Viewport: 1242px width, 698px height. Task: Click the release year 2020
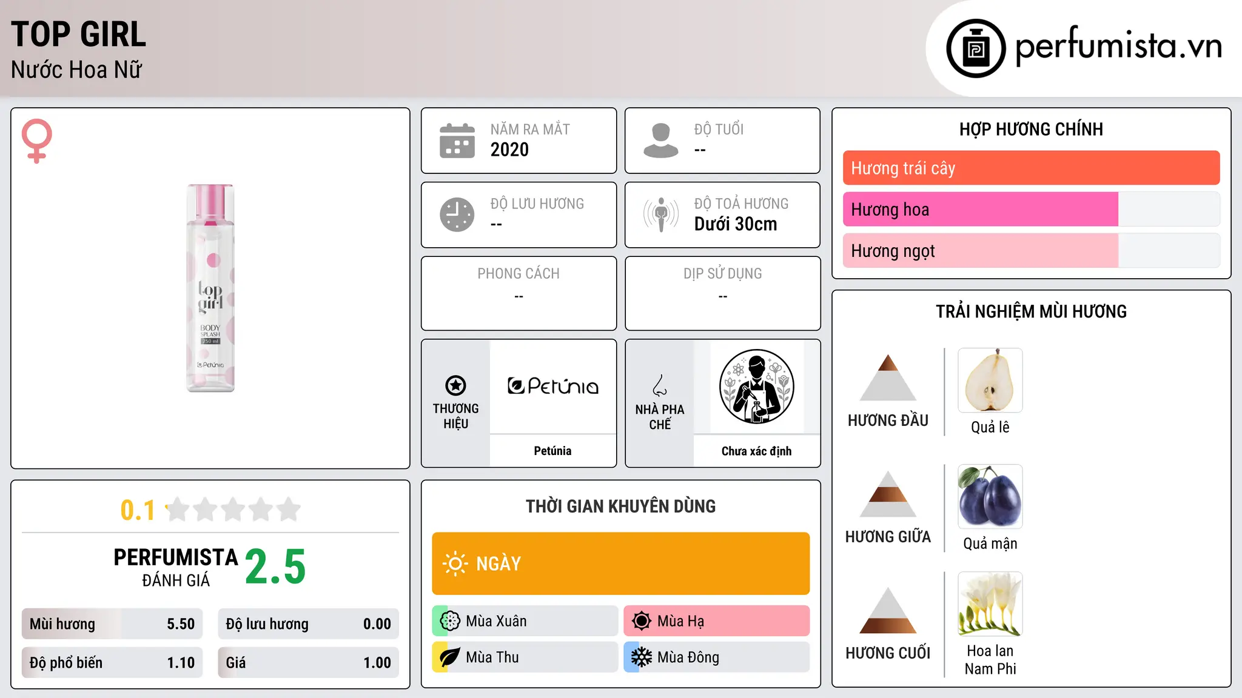click(509, 150)
